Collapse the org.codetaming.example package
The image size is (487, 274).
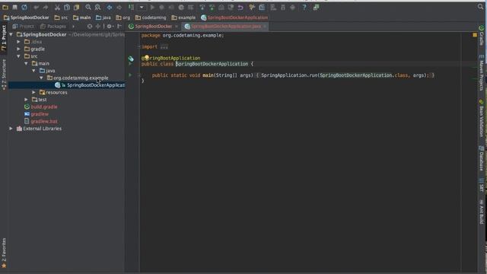pyautogui.click(x=41, y=78)
